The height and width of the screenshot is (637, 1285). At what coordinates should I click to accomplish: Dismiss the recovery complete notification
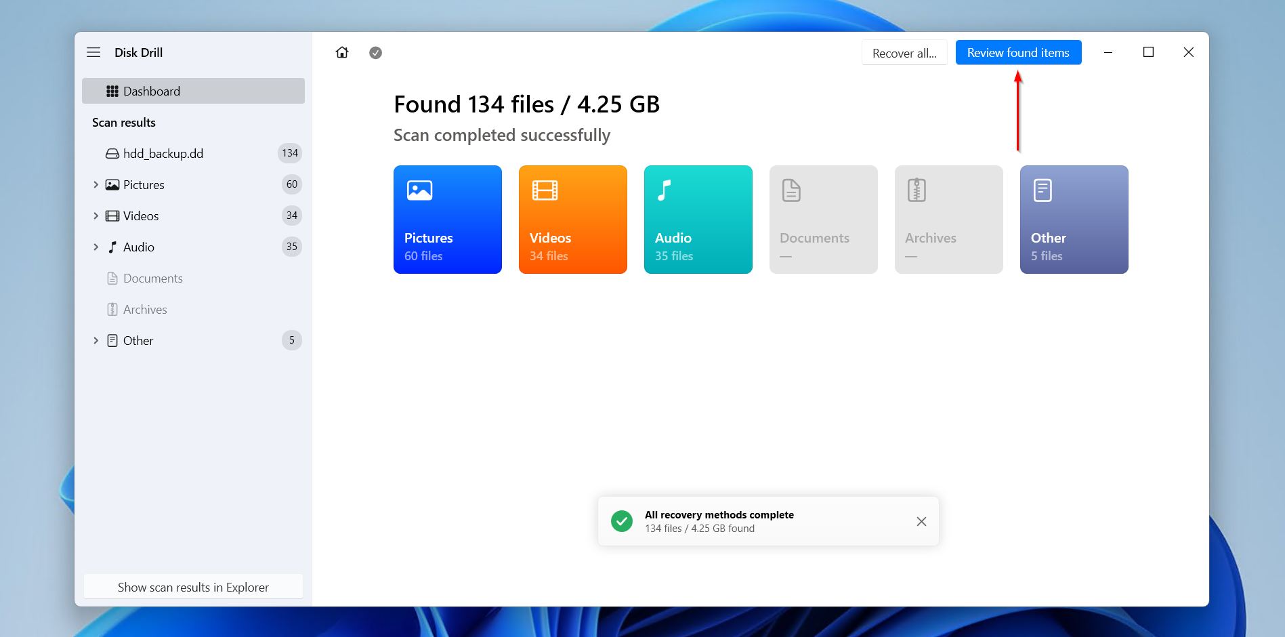921,521
